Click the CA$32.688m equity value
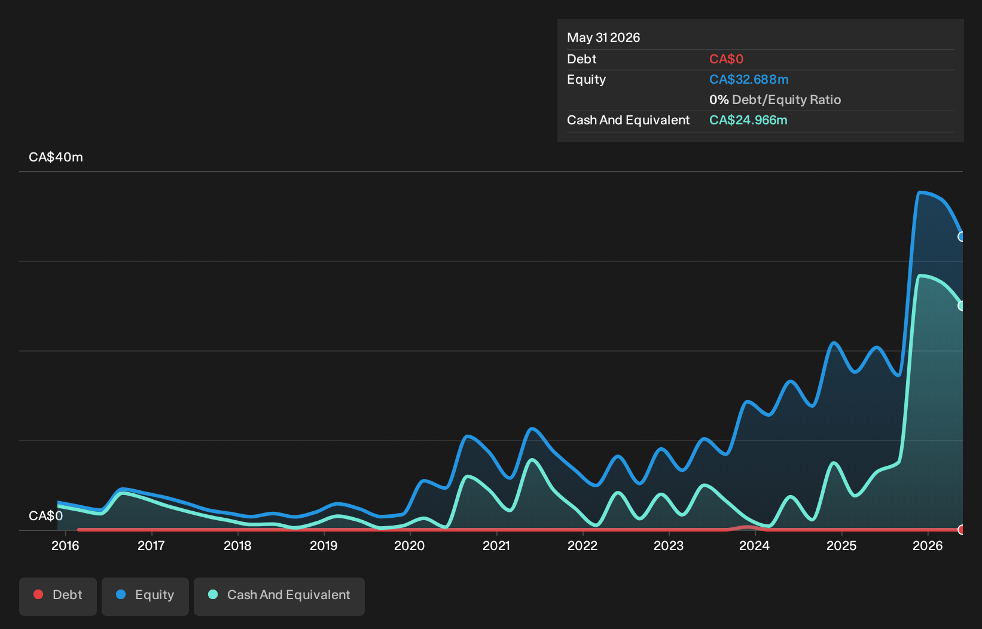This screenshot has width=982, height=629. point(749,80)
